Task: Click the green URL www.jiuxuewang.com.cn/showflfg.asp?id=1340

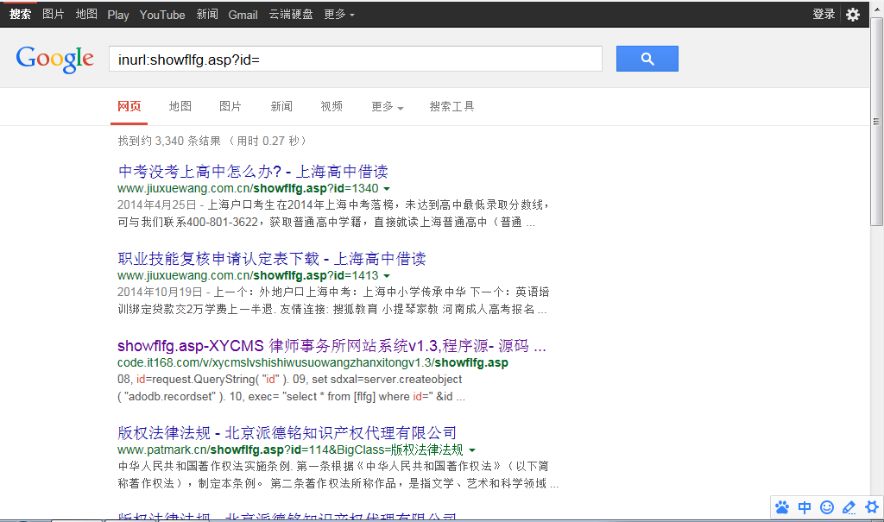Action: pyautogui.click(x=248, y=189)
